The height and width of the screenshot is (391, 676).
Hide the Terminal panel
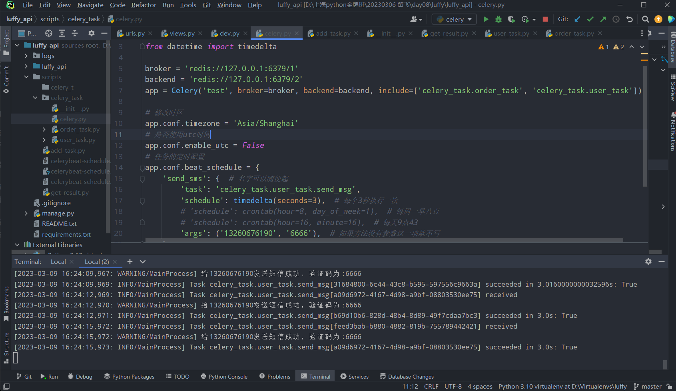662,261
